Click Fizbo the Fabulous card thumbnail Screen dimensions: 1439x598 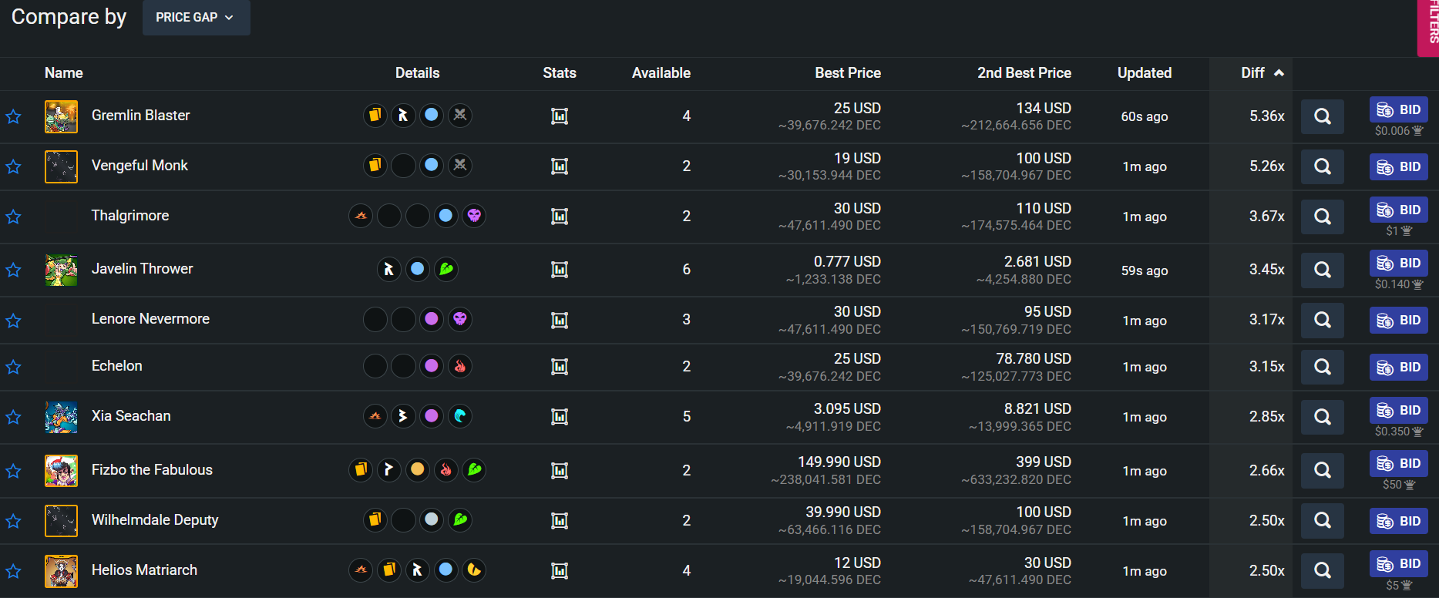[61, 470]
